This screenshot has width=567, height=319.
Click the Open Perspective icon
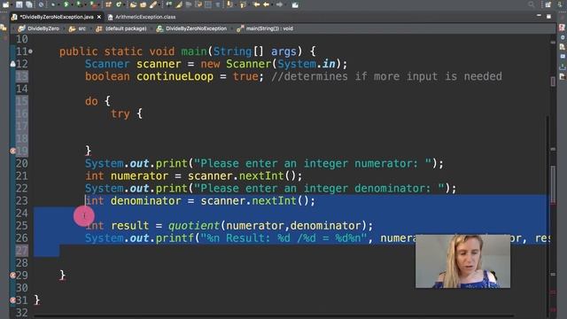[x=548, y=4]
